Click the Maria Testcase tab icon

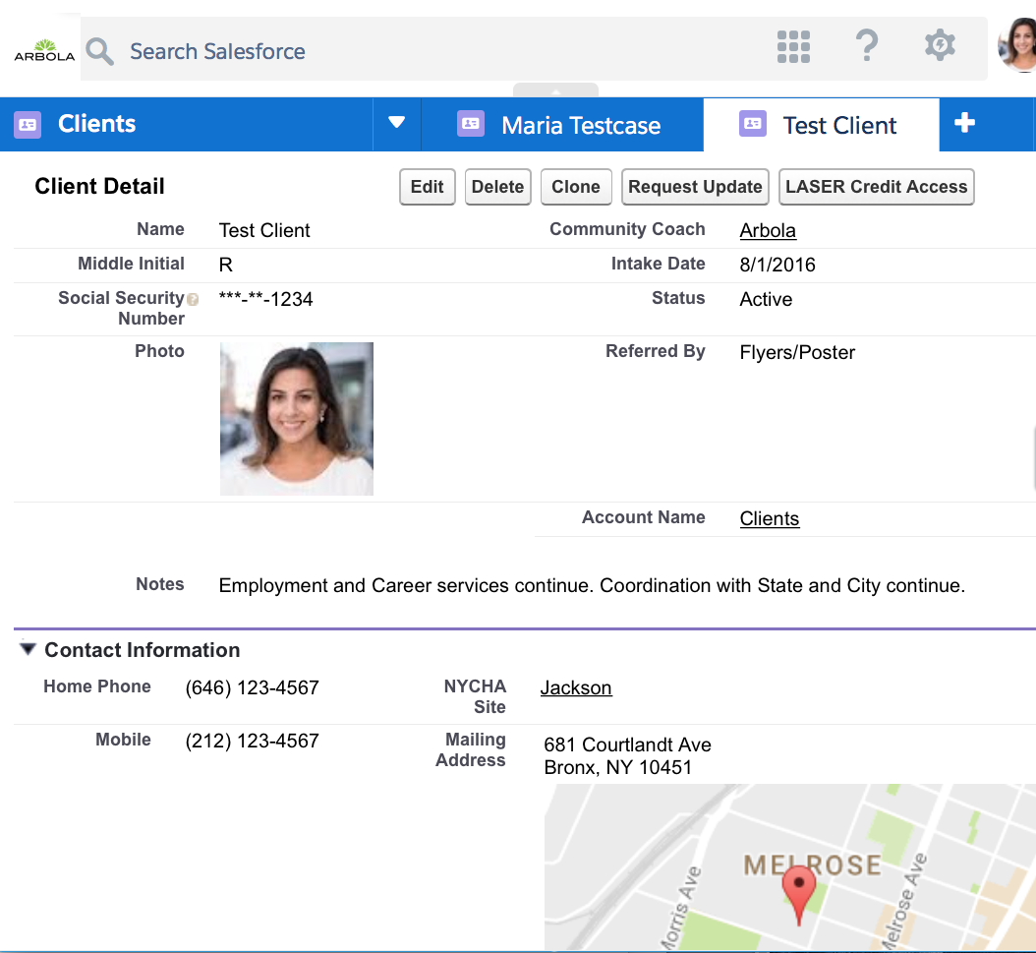tap(471, 124)
